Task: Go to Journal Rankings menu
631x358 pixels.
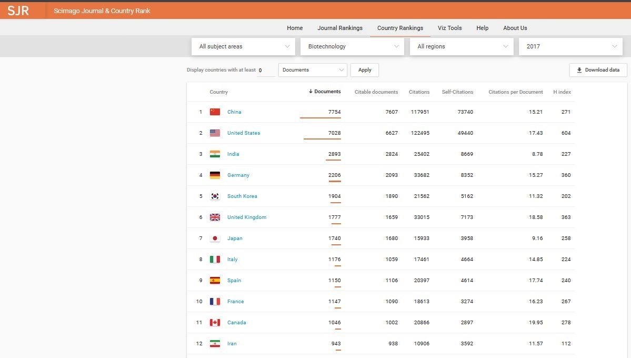Action: (x=339, y=28)
